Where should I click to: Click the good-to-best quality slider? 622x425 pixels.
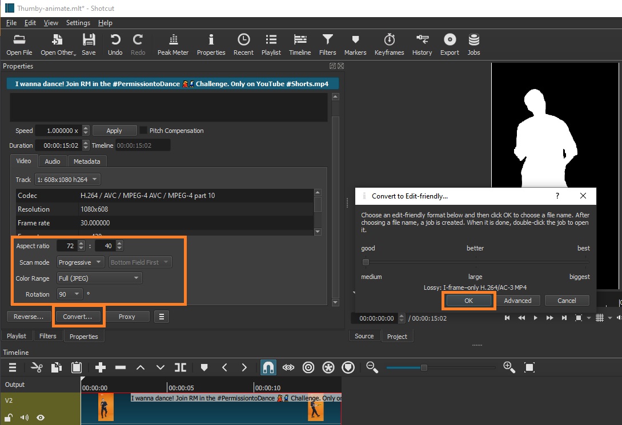pos(475,262)
